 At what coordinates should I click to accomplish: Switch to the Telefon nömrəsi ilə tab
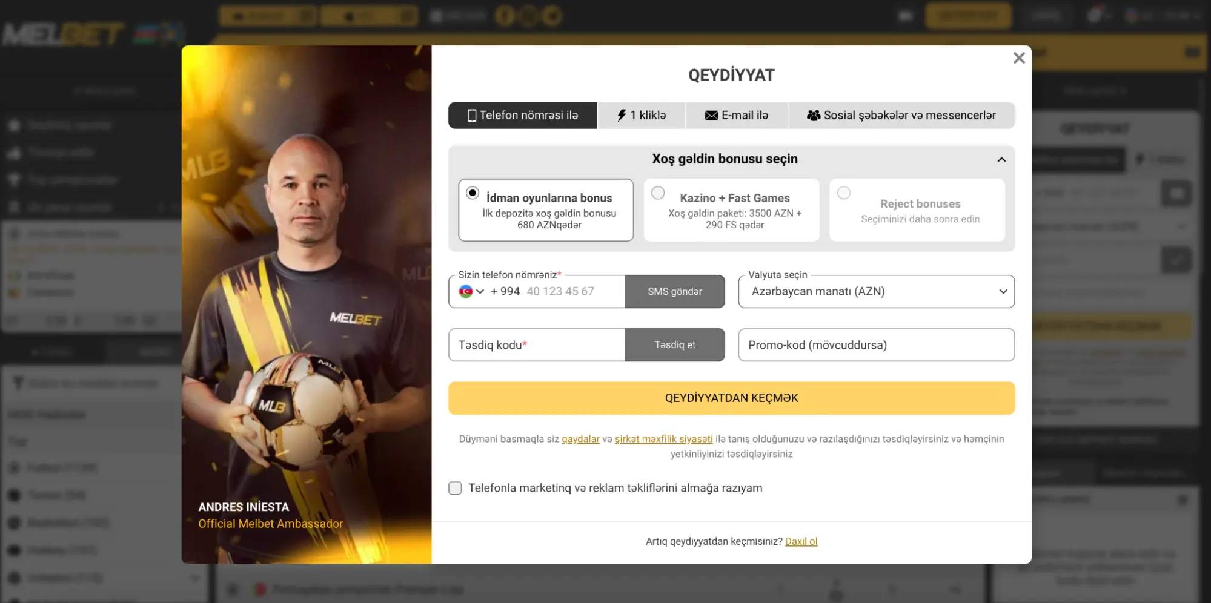523,115
